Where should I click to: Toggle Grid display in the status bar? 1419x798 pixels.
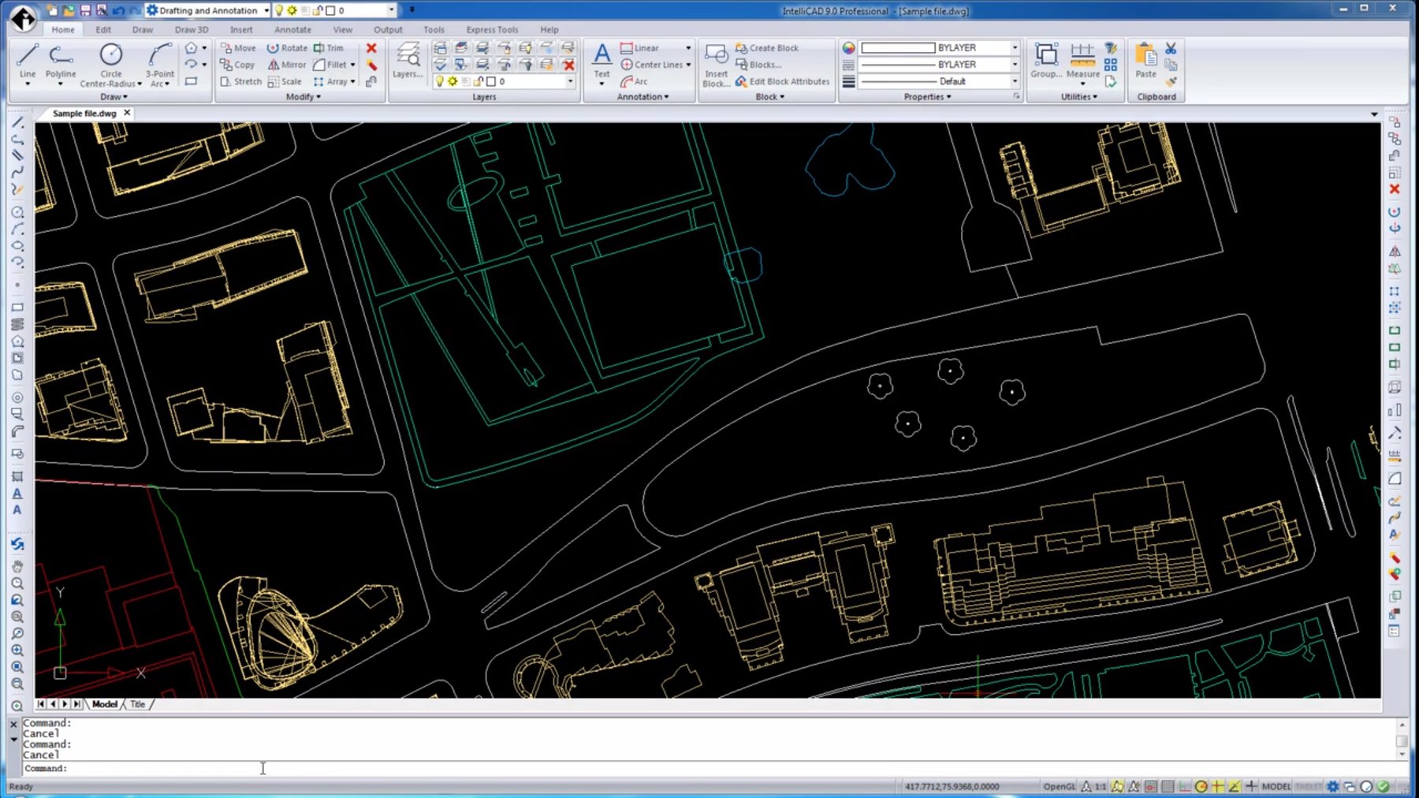point(1168,786)
